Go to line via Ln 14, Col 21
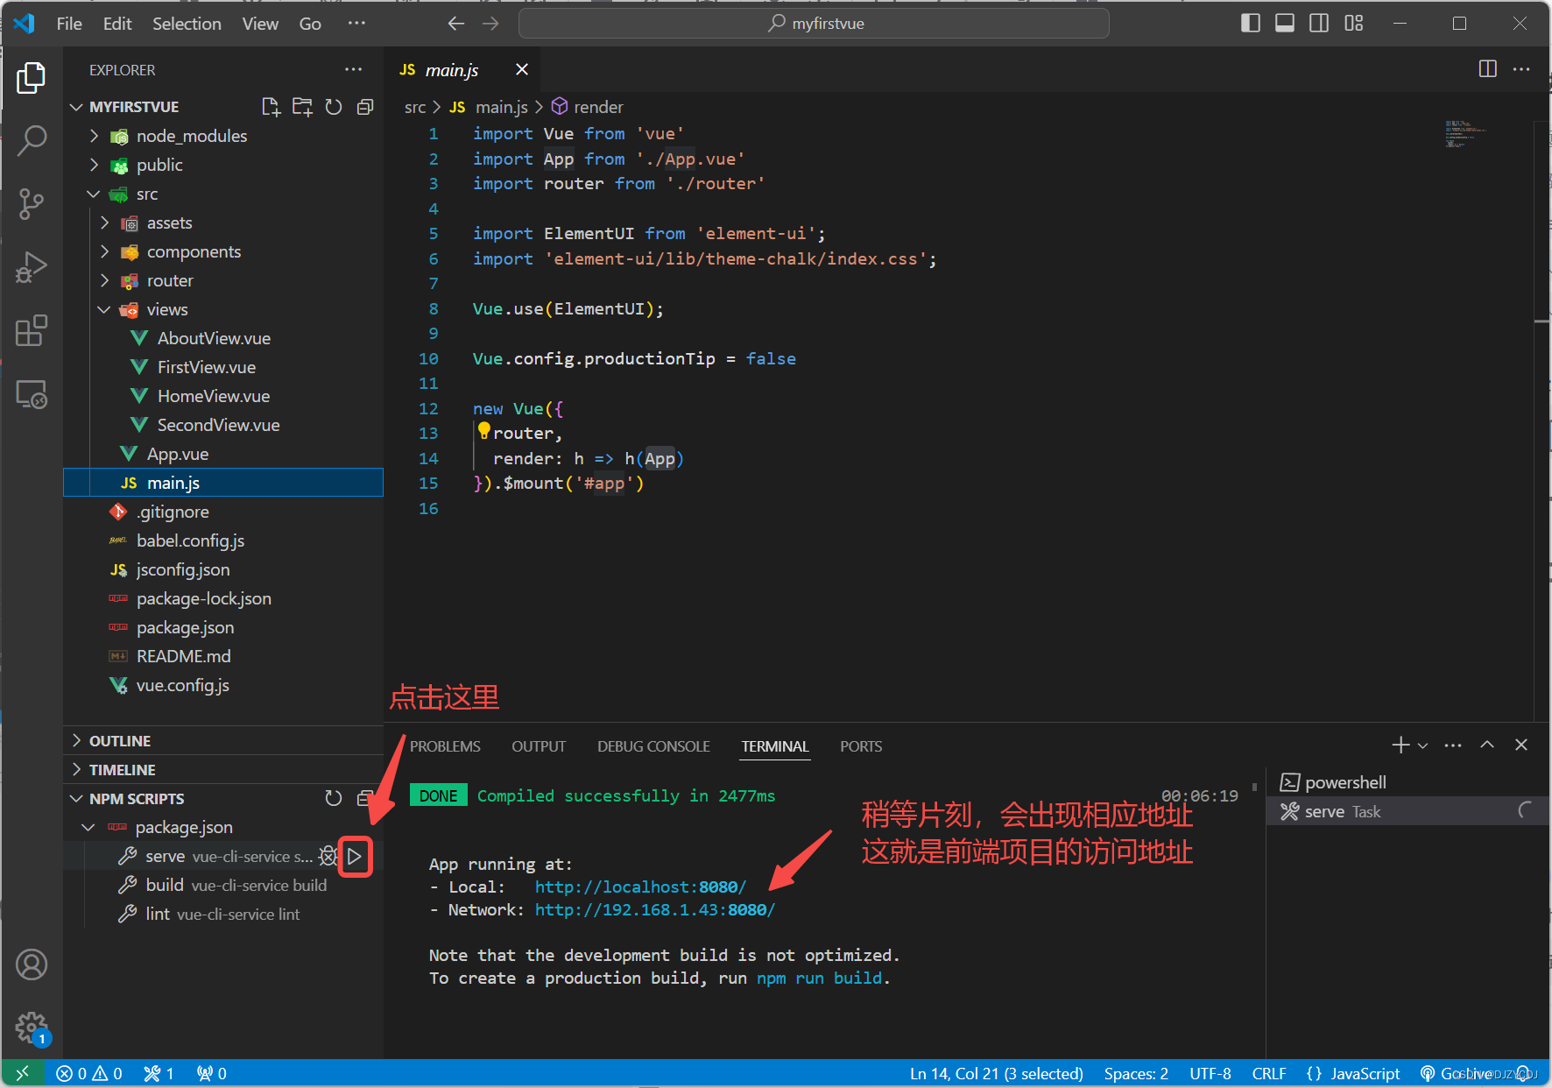The image size is (1552, 1088). click(x=997, y=1073)
